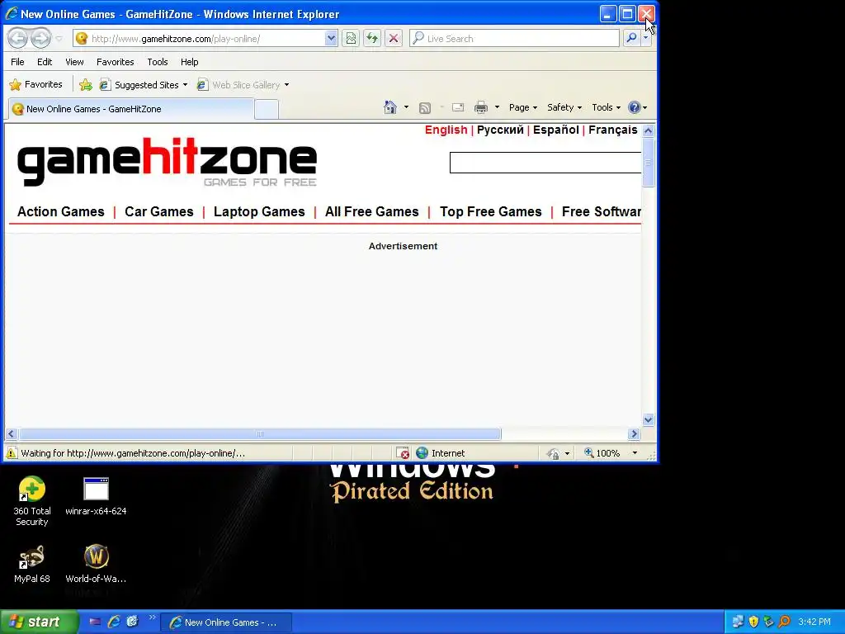The width and height of the screenshot is (845, 634).
Task: Open Laptop Games category
Action: (x=259, y=211)
